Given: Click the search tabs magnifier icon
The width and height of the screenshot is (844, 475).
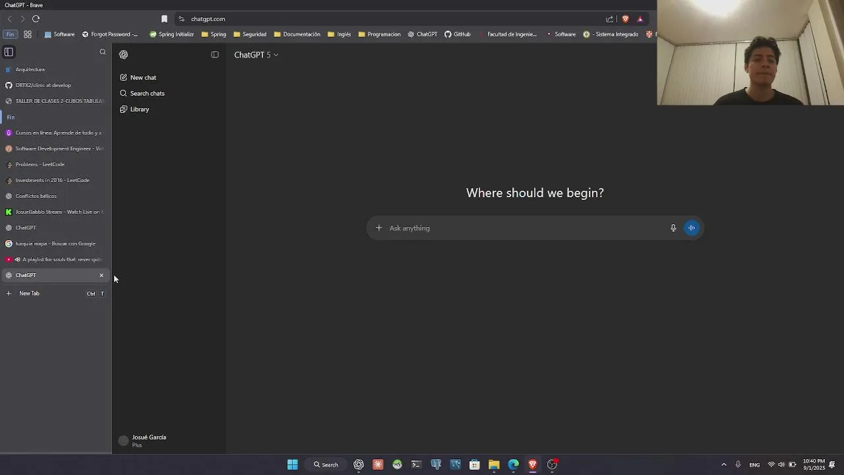Looking at the screenshot, I should point(102,52).
